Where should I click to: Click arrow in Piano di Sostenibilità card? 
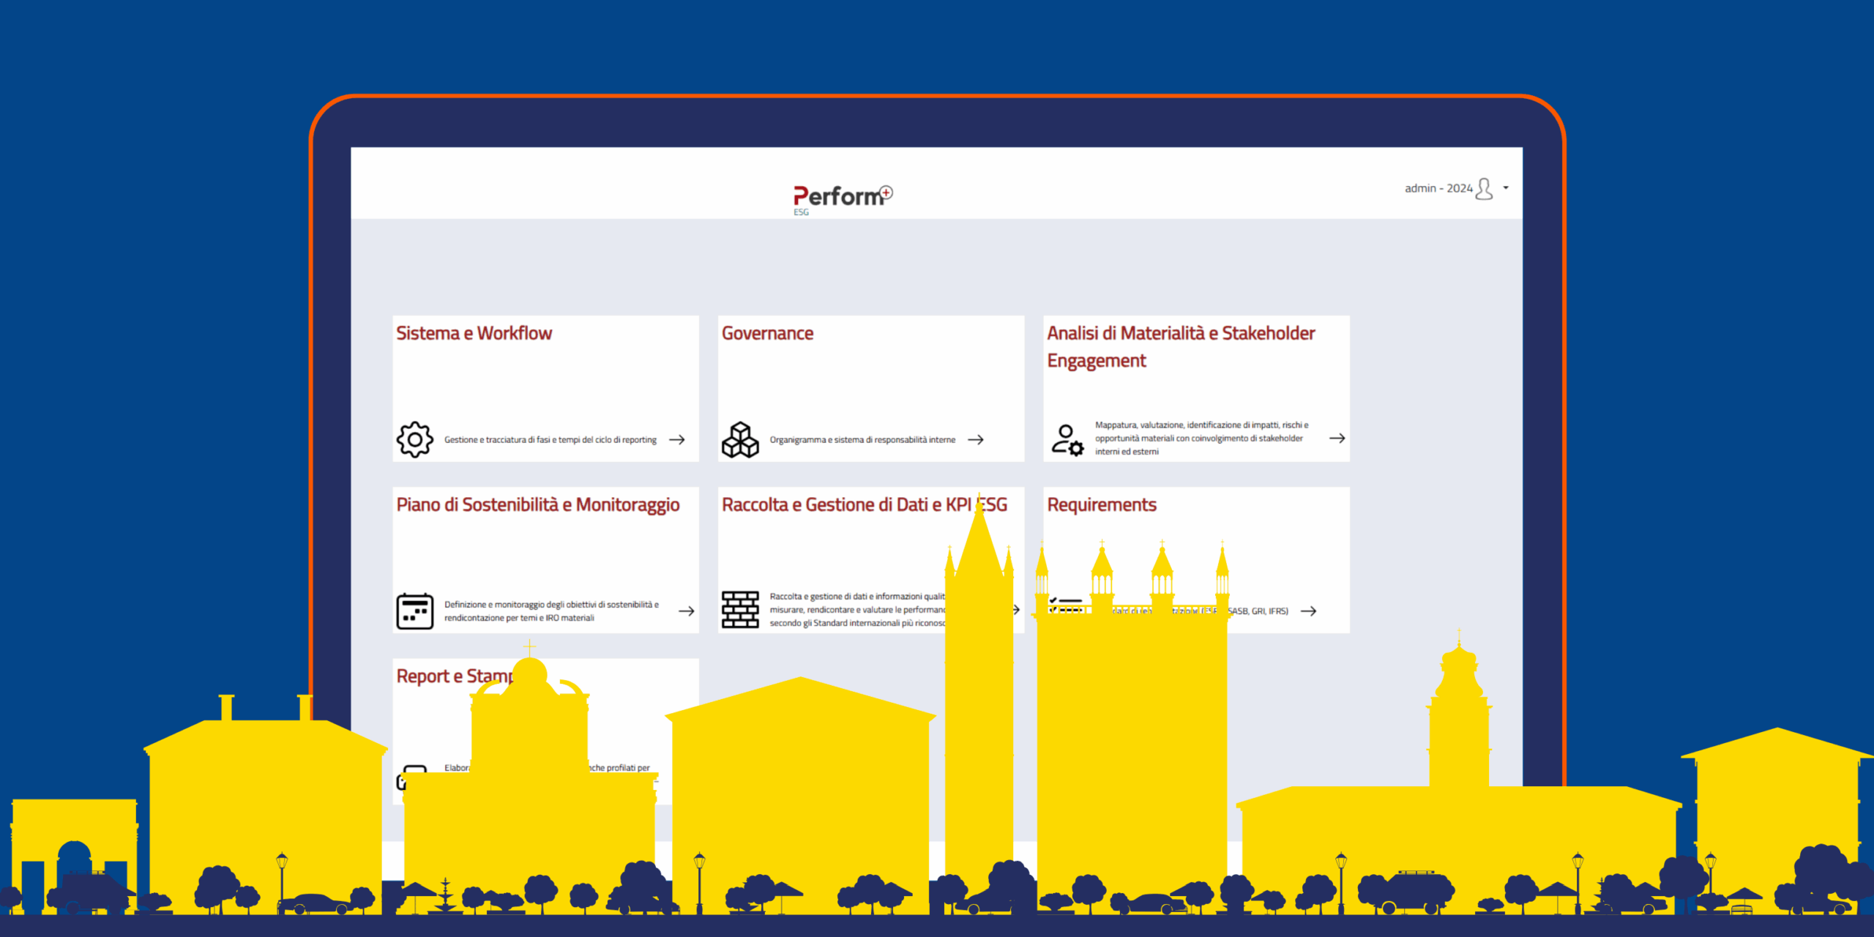coord(686,611)
